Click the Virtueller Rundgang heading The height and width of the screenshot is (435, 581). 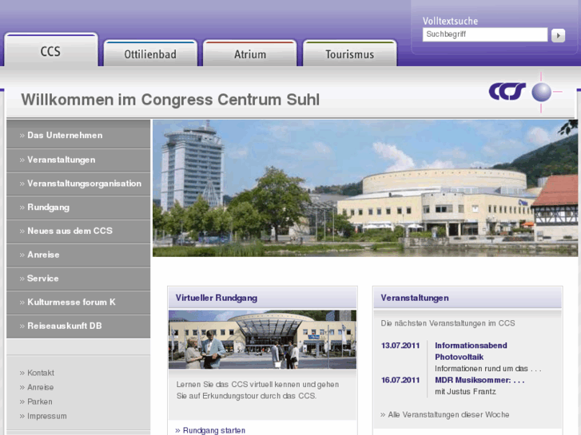click(217, 298)
